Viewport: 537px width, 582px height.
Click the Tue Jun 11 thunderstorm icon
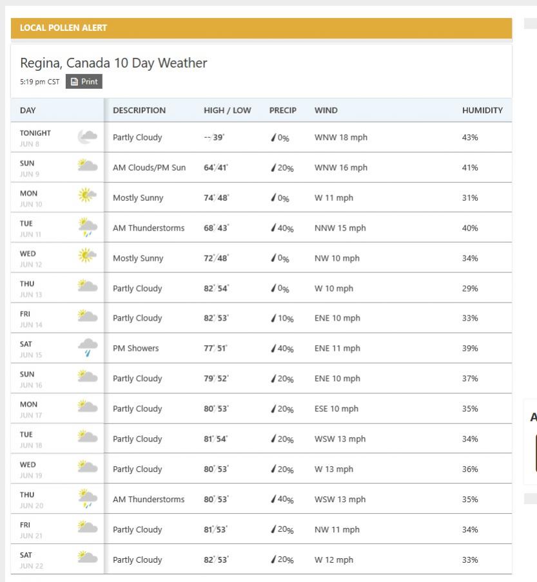tap(87, 228)
